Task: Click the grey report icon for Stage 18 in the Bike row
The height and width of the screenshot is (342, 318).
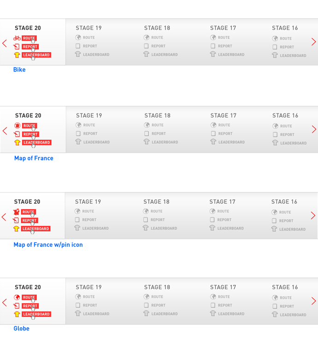Action: pyautogui.click(x=147, y=46)
